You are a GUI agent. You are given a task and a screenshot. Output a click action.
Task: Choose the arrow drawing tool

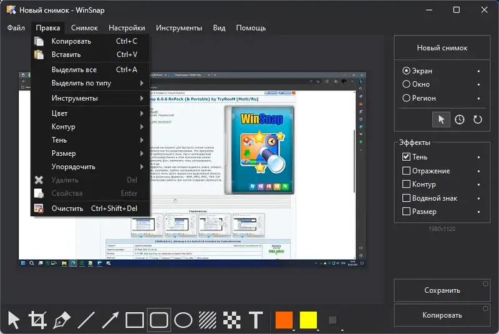click(110, 320)
